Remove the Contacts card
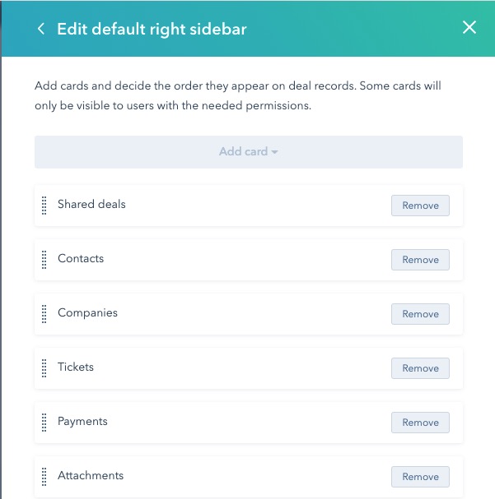 pos(420,260)
